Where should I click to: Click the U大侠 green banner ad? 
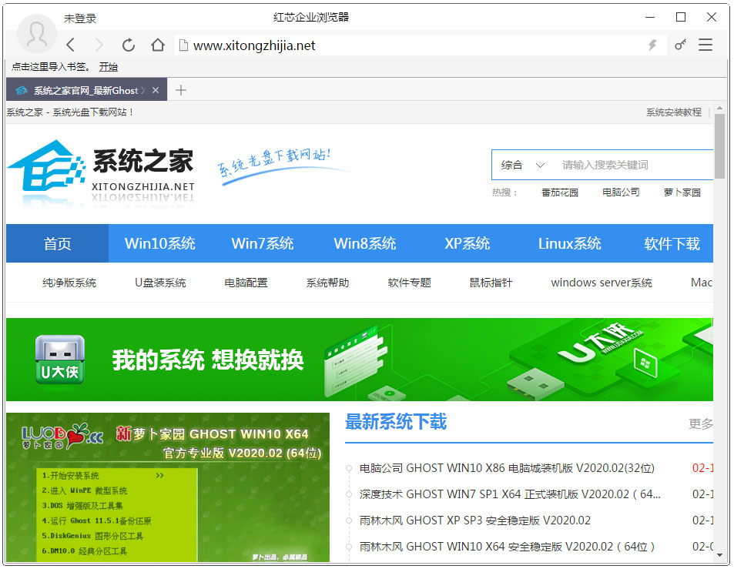[359, 360]
